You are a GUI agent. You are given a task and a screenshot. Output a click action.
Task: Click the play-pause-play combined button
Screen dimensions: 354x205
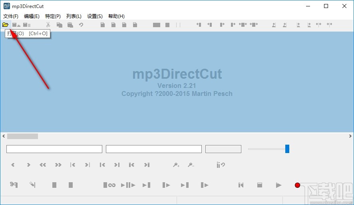(128, 185)
